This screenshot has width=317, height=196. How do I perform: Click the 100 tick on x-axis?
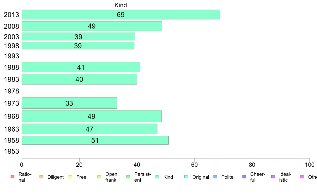310,165
